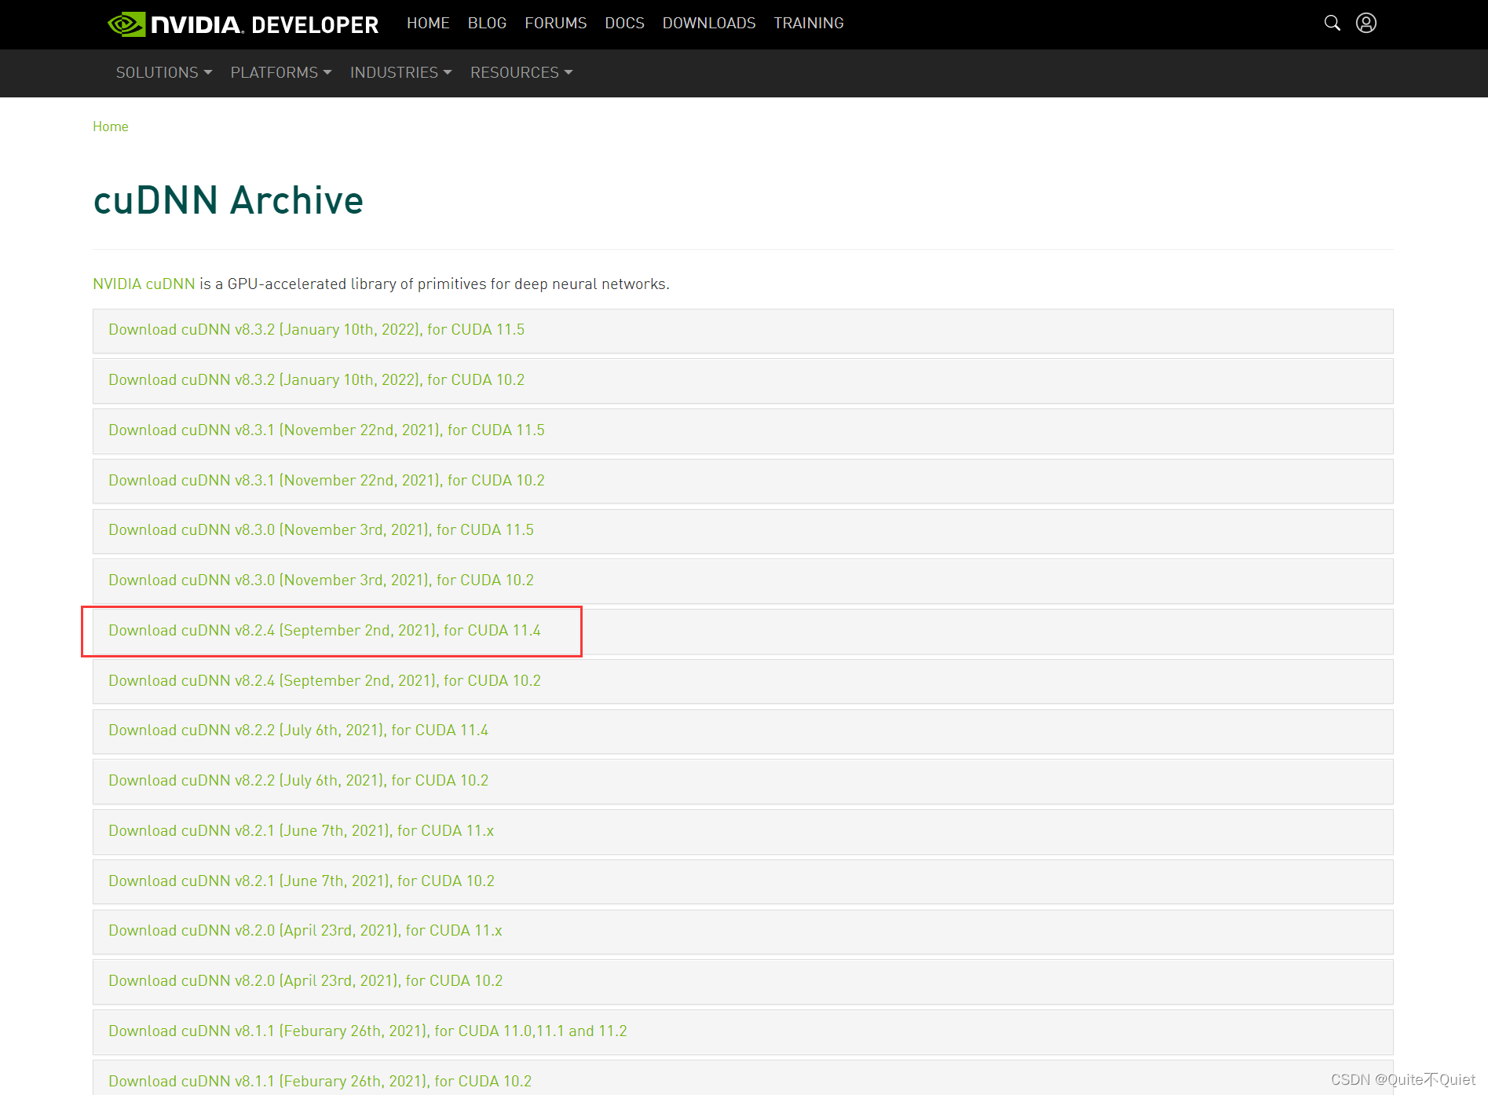Expand cuDNN v8.2.1 for CUDA 10.2
The width and height of the screenshot is (1488, 1095).
pos(743,882)
